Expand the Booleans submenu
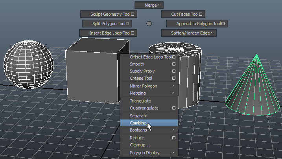The width and height of the screenshot is (282, 159). point(149,130)
